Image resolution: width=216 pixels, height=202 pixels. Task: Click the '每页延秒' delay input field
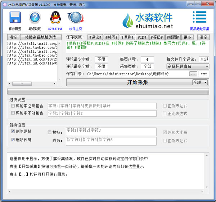pyautogui.click(x=147, y=59)
